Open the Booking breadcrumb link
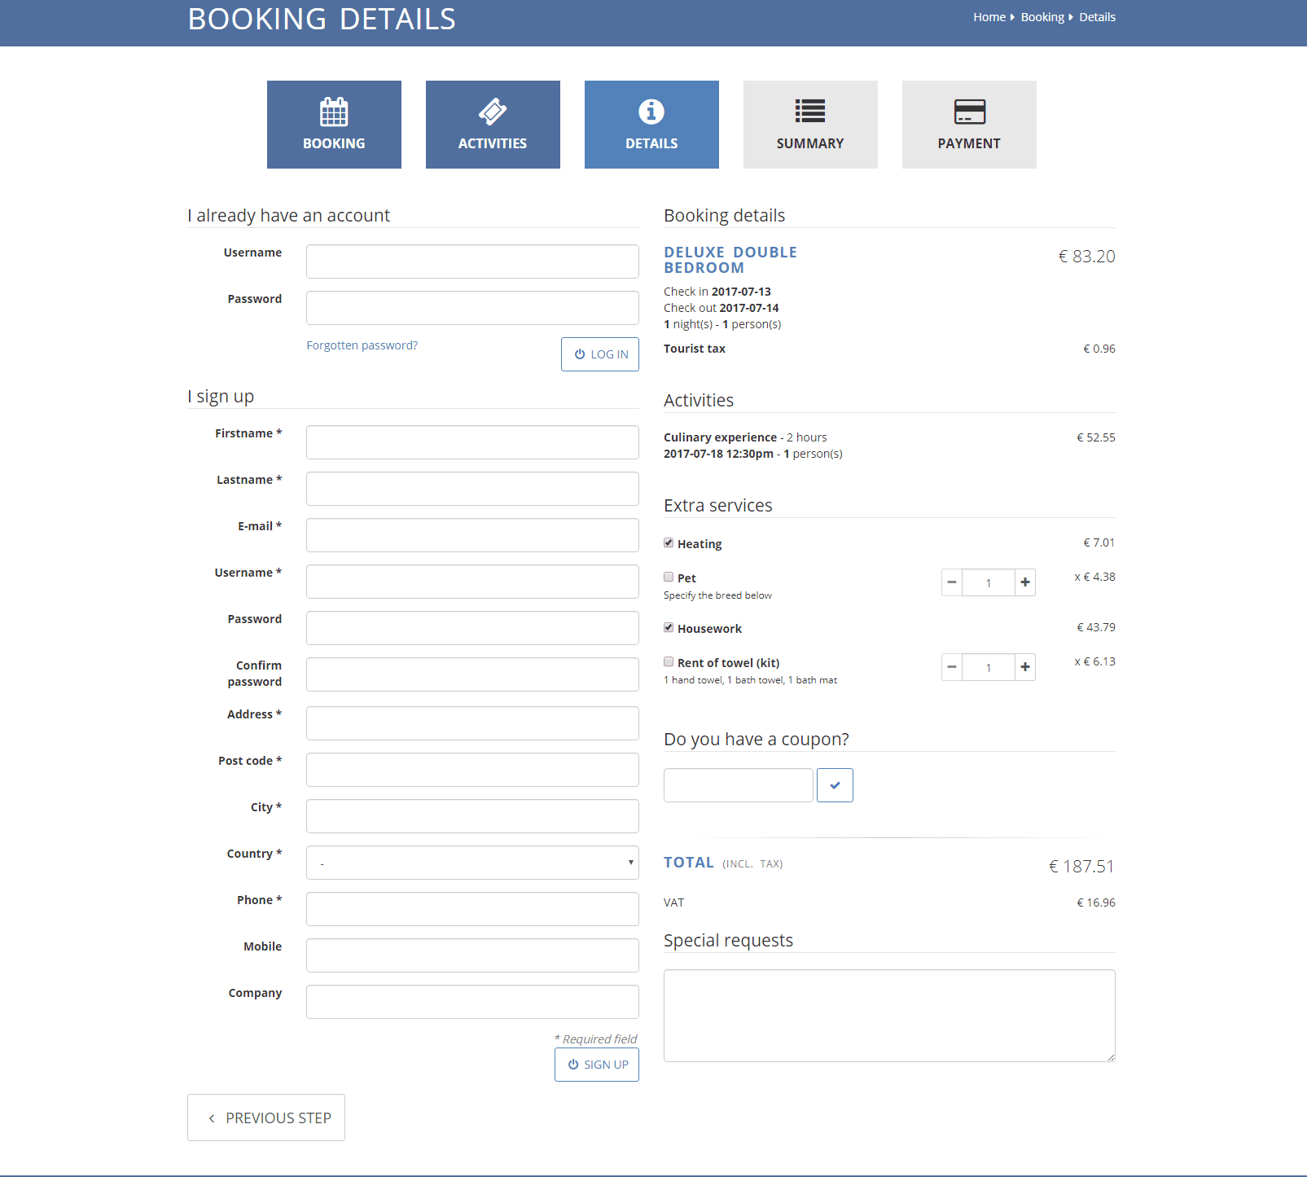1307x1177 pixels. pos(1042,16)
